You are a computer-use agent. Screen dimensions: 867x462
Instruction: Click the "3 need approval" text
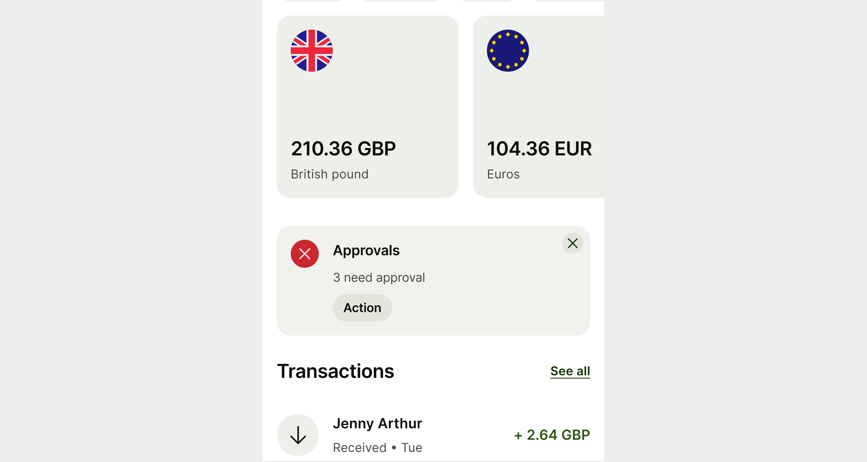coord(379,277)
